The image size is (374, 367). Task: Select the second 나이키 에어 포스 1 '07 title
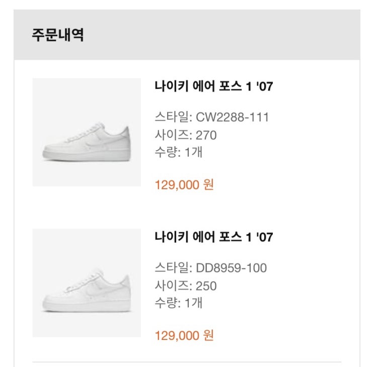(214, 237)
